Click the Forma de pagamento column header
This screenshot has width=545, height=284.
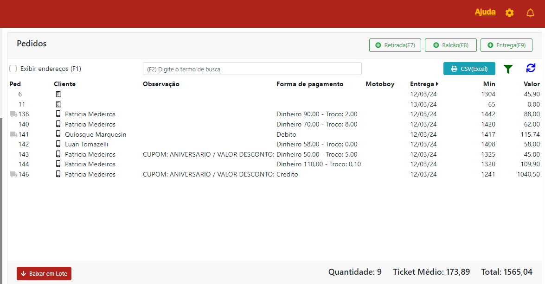(x=310, y=84)
